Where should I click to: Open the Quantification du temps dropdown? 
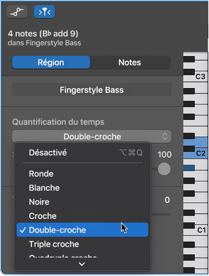click(x=91, y=136)
